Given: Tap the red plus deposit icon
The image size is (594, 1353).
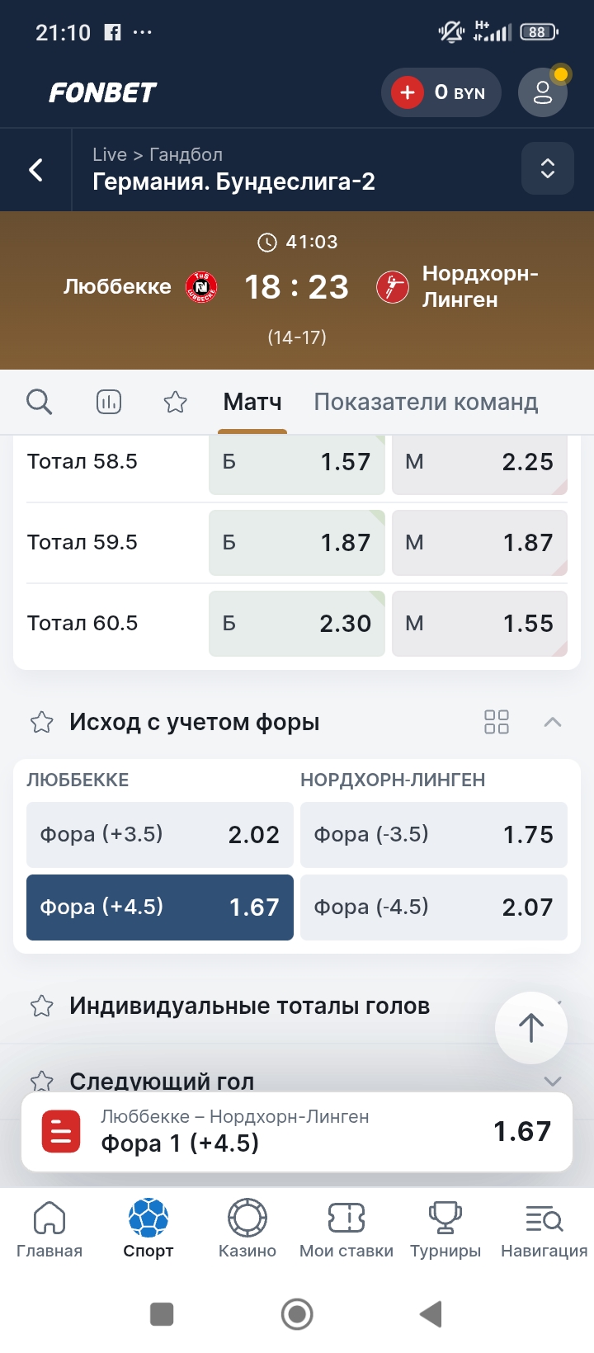Looking at the screenshot, I should coord(408,92).
